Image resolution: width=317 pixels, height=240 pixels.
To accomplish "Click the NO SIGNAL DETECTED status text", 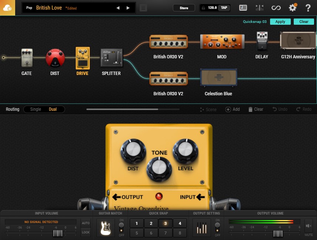I will tap(41, 222).
